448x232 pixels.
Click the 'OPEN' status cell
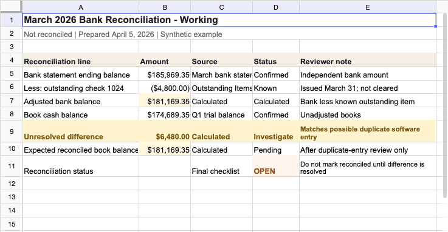[276, 166]
